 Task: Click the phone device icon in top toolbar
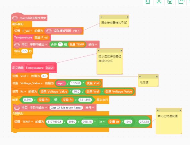148,2
